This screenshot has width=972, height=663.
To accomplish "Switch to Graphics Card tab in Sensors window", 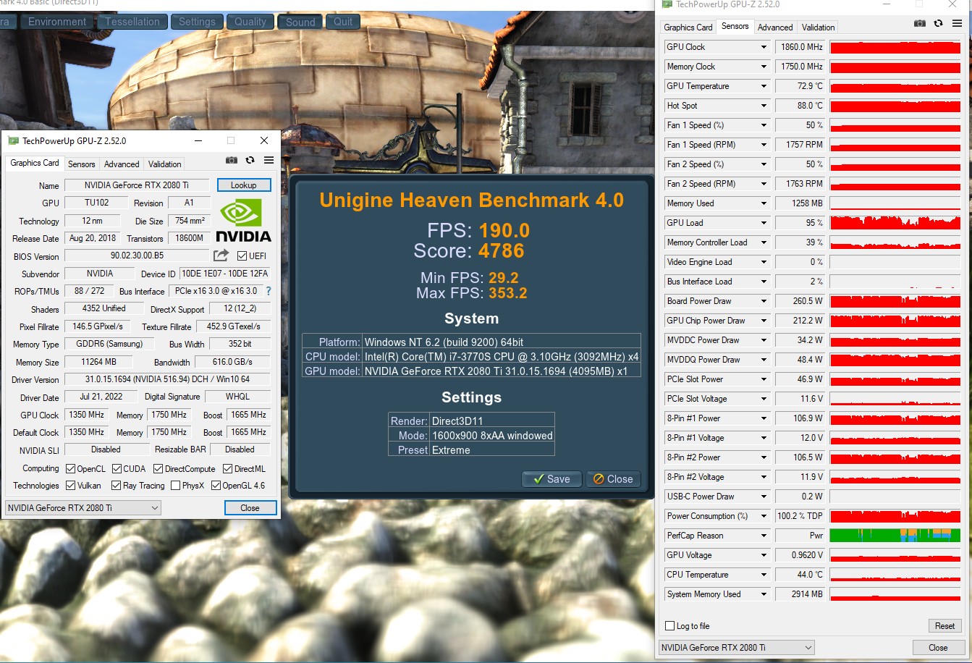I will pos(688,28).
